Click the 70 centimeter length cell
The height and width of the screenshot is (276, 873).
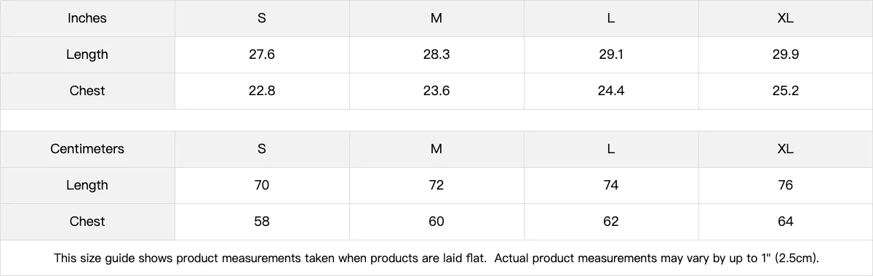click(262, 185)
